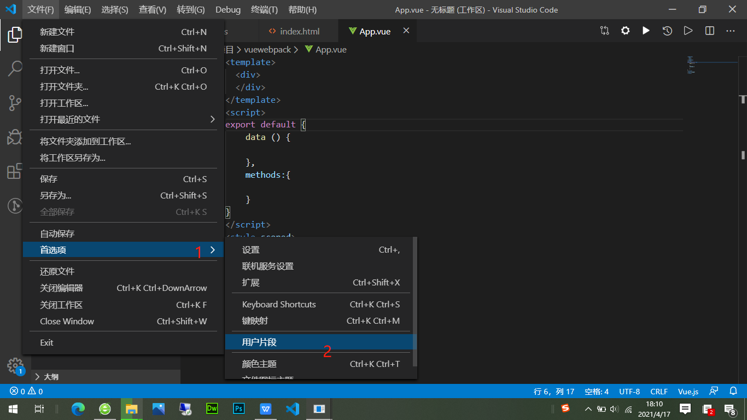The width and height of the screenshot is (747, 420).
Task: Open the 编辑(E) menu
Action: [x=78, y=9]
